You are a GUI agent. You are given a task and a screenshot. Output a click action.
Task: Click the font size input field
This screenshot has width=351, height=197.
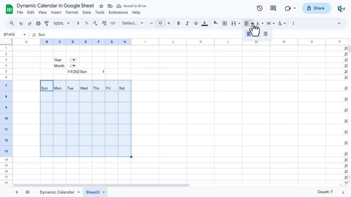coord(160,23)
